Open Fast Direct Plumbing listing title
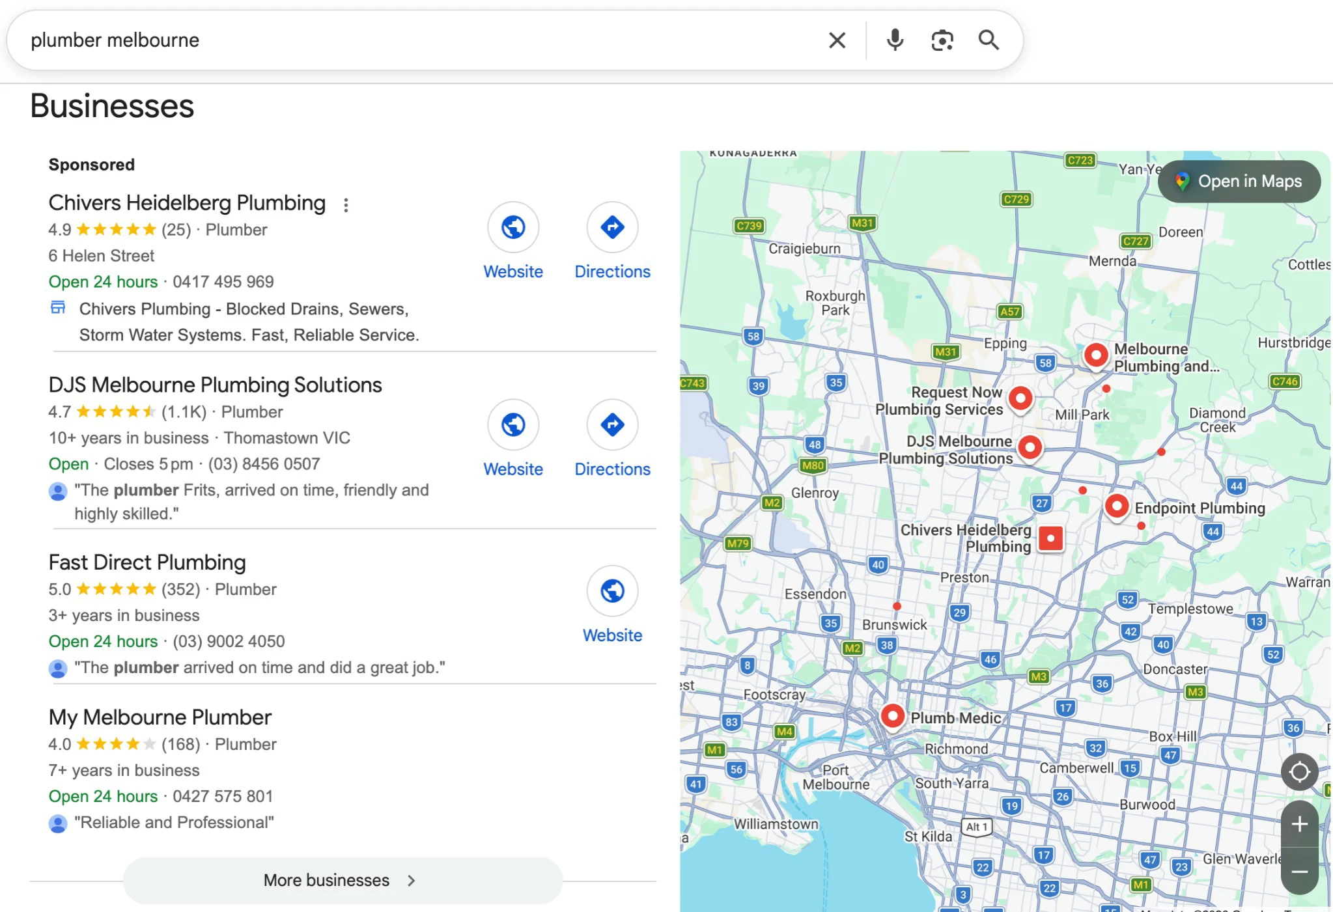This screenshot has width=1333, height=912. tap(147, 562)
